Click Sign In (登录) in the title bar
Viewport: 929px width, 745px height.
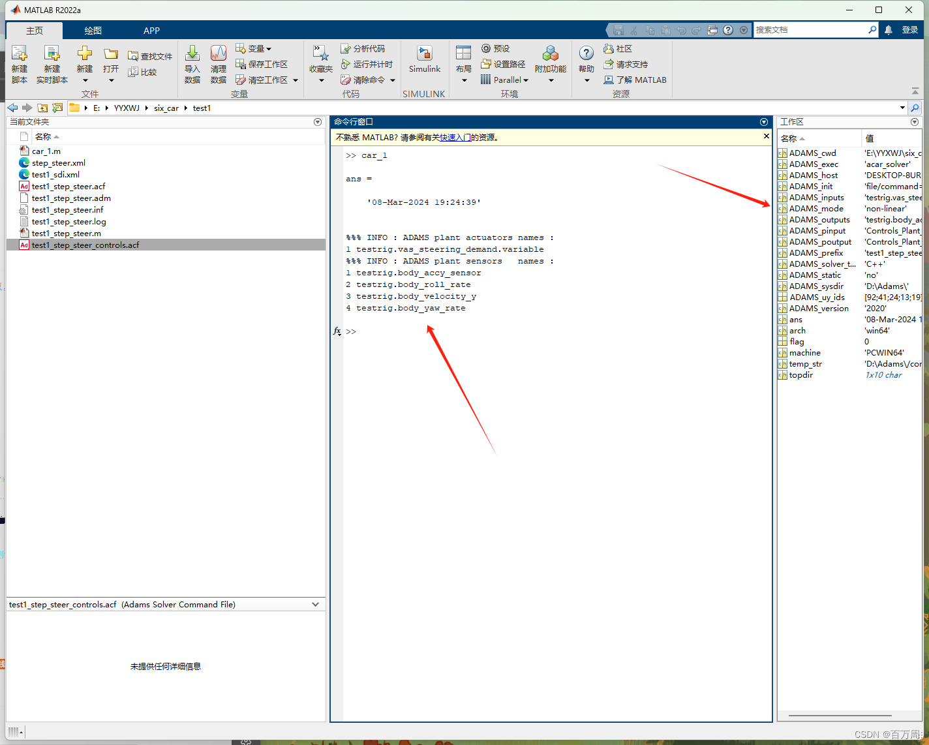(910, 30)
